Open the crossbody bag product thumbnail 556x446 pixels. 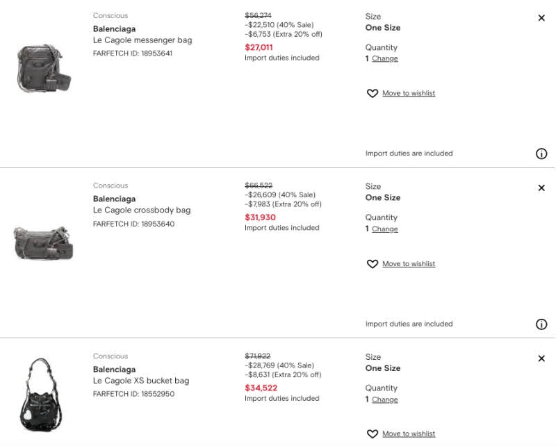[44, 242]
